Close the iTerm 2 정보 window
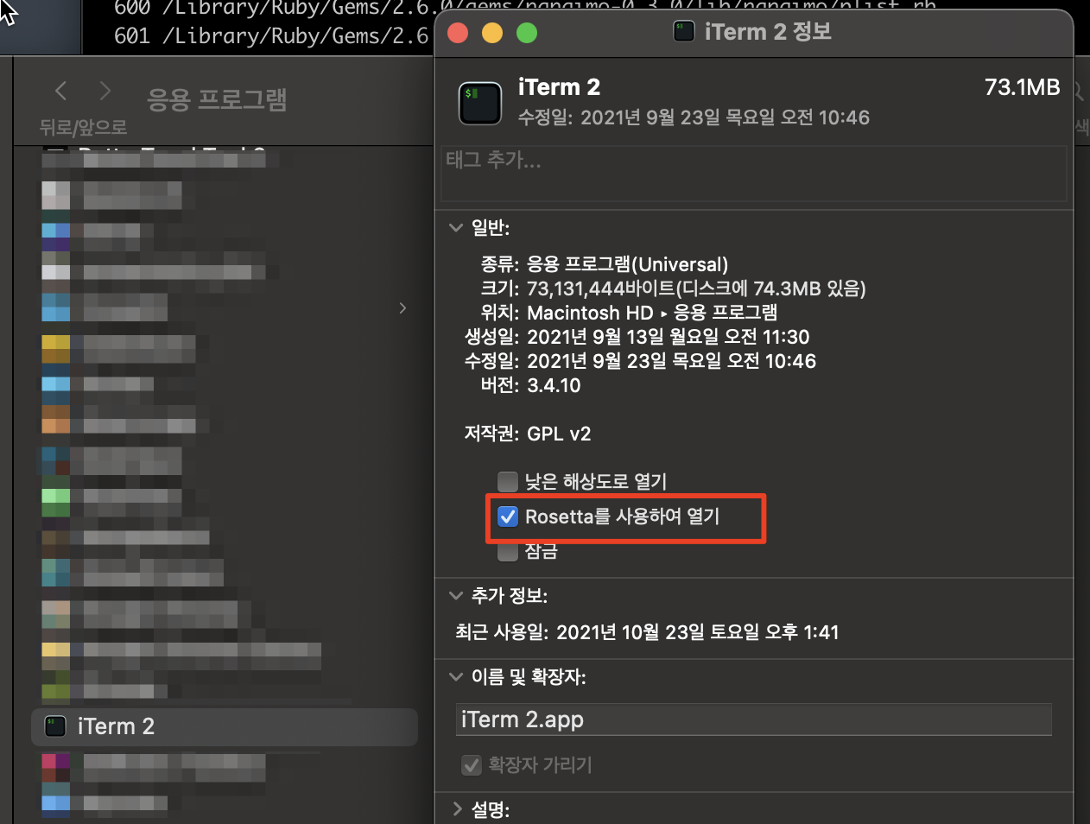The width and height of the screenshot is (1090, 824). point(458,33)
